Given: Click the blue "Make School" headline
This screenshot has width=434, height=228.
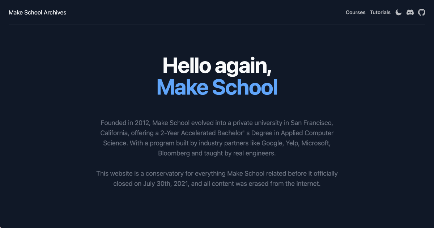Looking at the screenshot, I should pyautogui.click(x=217, y=87).
